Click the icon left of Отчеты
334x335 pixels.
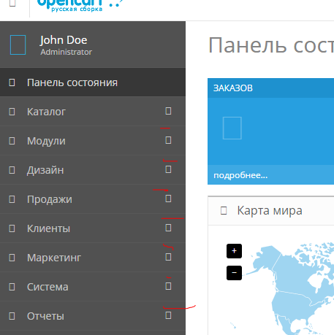[12, 316]
